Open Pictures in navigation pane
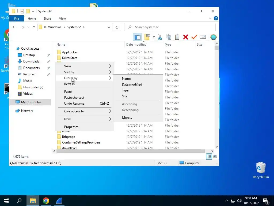 (29, 74)
